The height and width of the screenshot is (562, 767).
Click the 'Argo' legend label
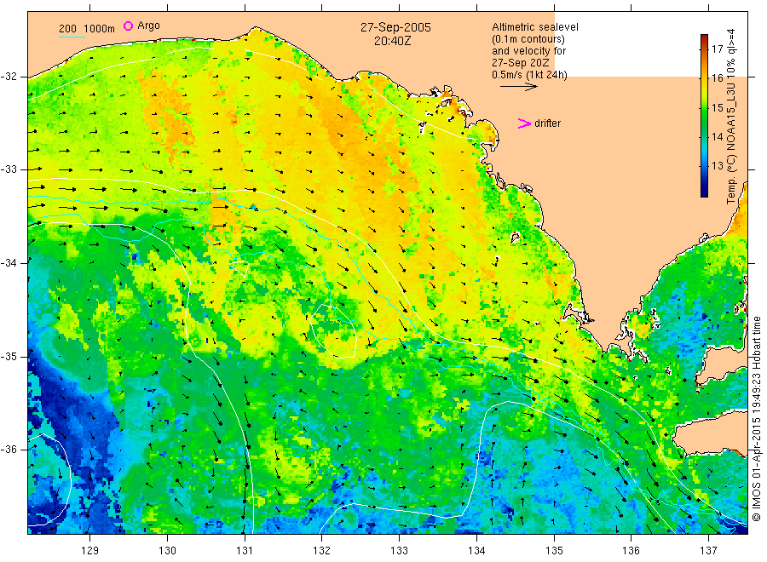point(148,26)
